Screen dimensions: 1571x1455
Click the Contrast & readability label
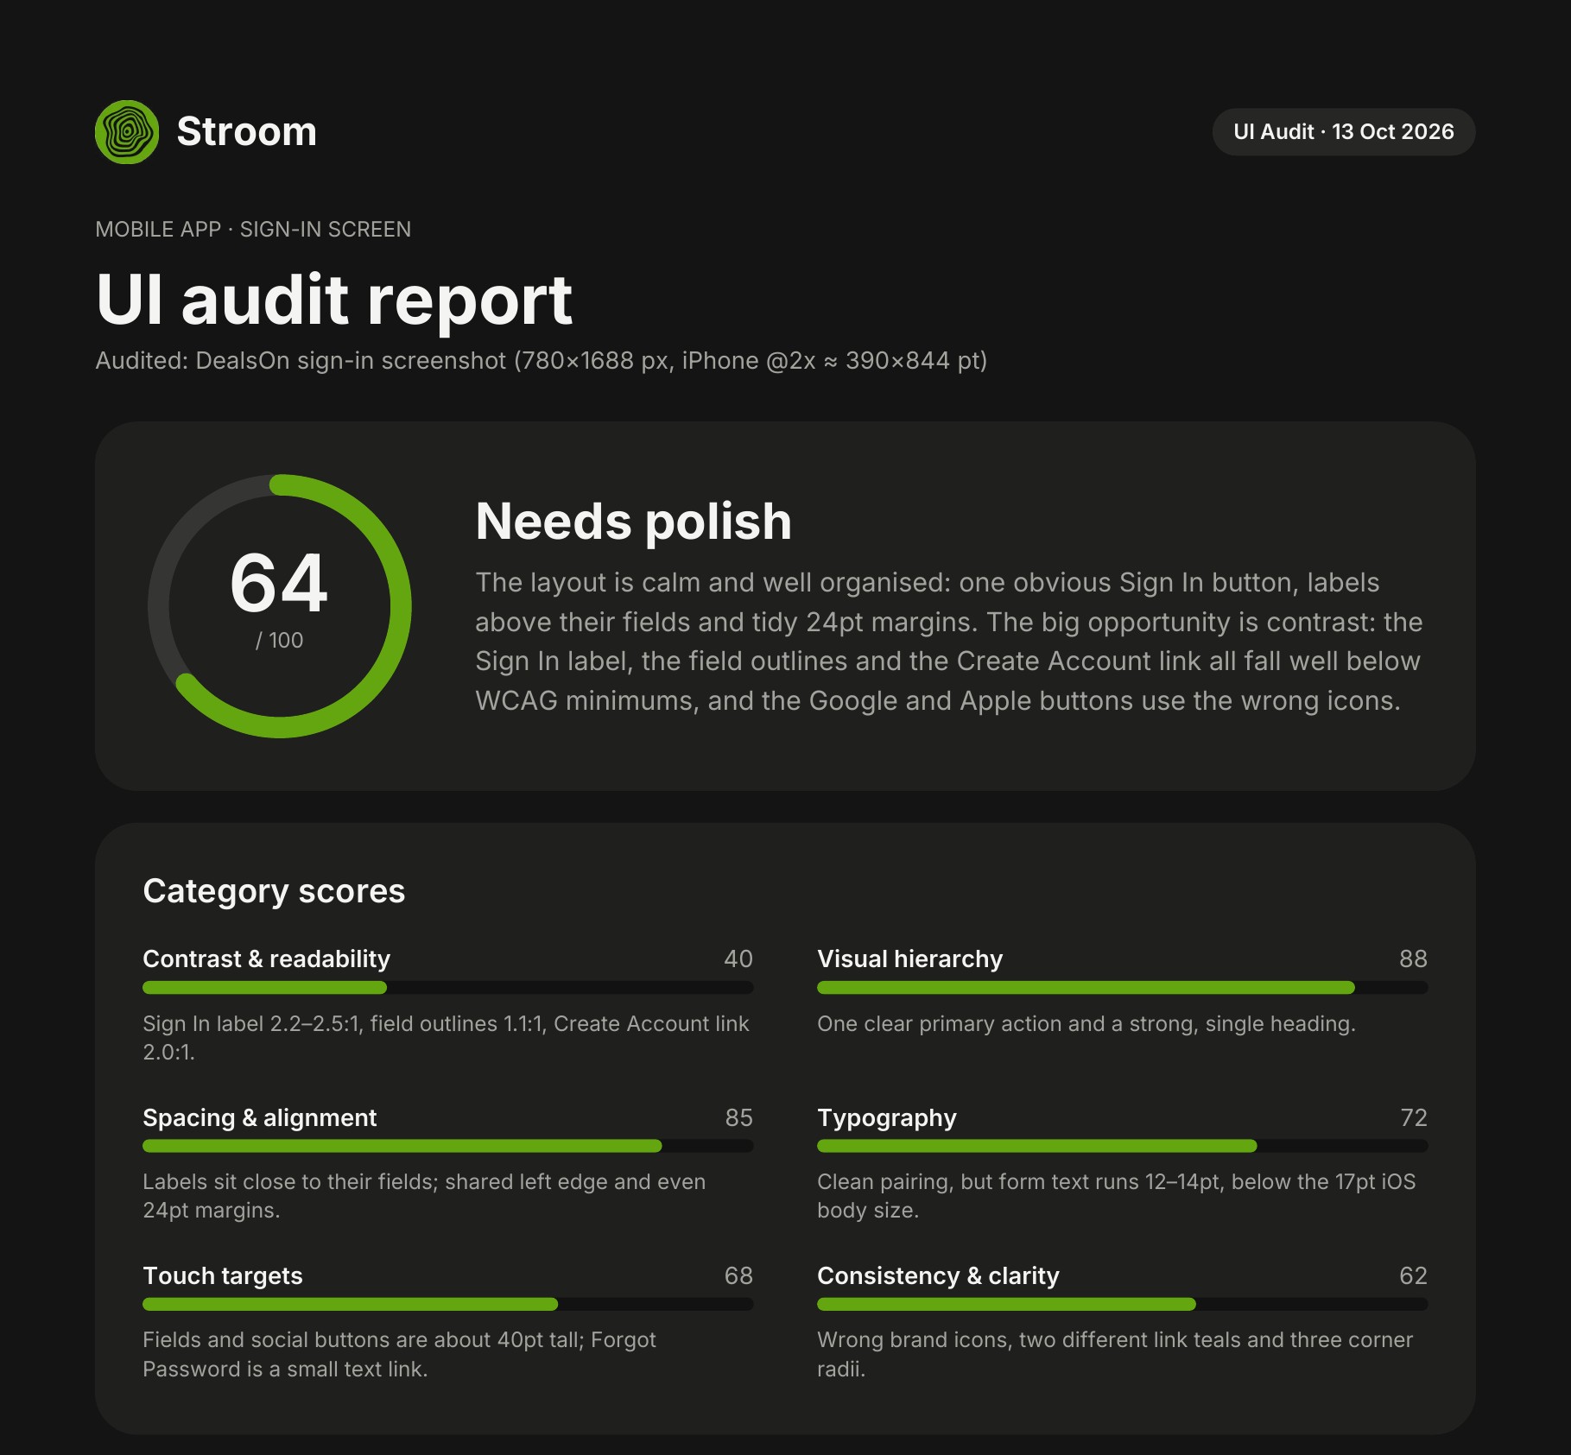coord(266,959)
